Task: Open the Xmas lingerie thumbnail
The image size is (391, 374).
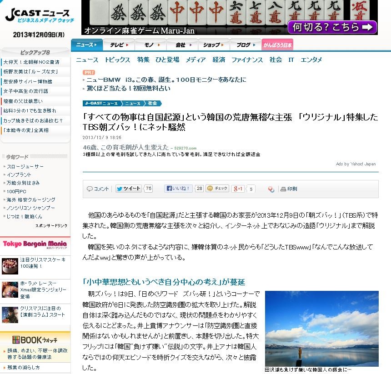Action: 10,289
